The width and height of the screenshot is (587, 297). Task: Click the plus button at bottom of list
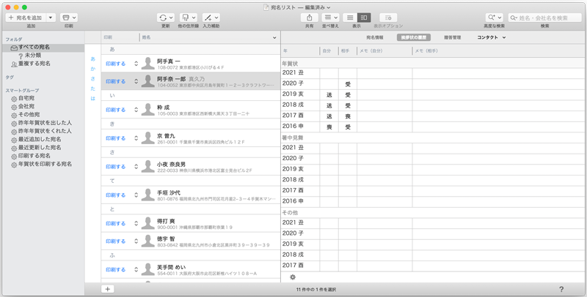click(107, 289)
